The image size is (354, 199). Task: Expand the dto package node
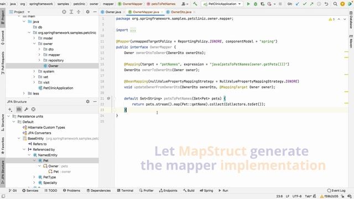(x=39, y=49)
